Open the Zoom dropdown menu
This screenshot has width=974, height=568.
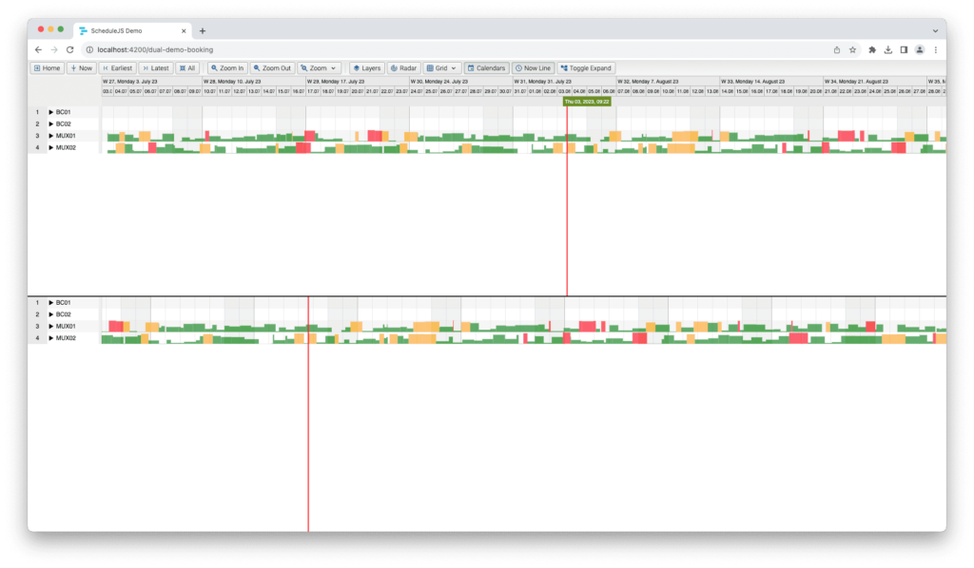pyautogui.click(x=320, y=67)
